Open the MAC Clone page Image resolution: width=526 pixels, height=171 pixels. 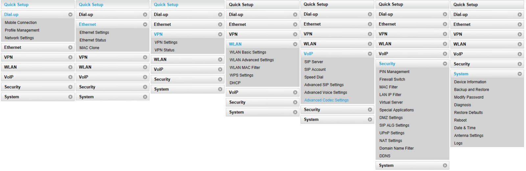pyautogui.click(x=89, y=48)
